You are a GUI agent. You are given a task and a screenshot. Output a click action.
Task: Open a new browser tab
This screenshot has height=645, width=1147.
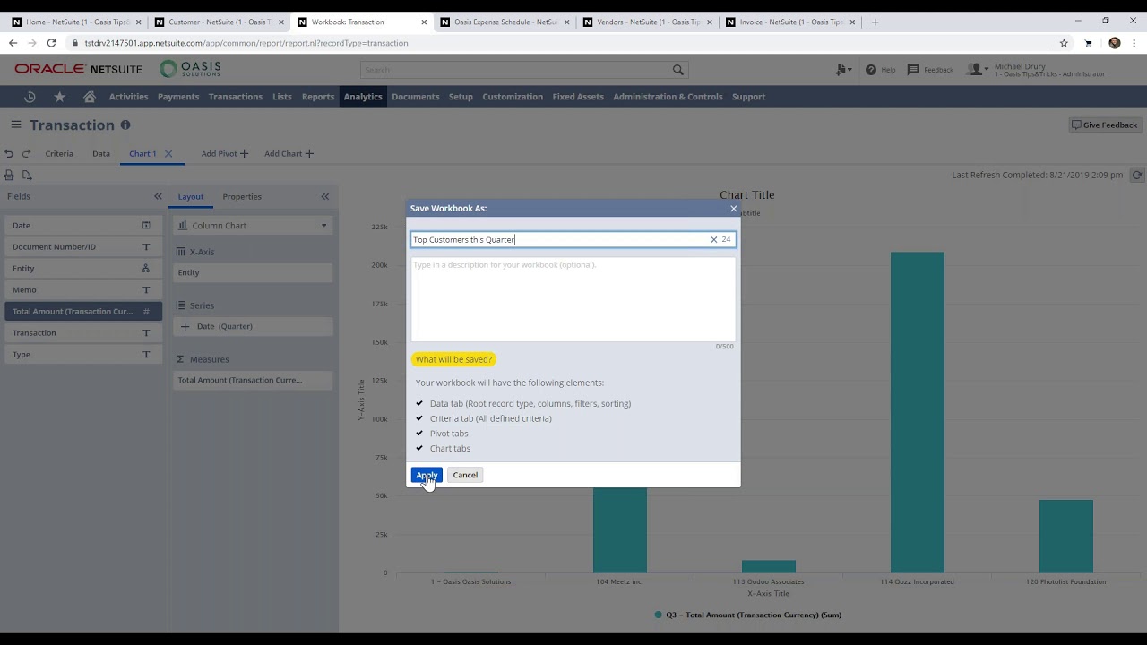pyautogui.click(x=875, y=21)
